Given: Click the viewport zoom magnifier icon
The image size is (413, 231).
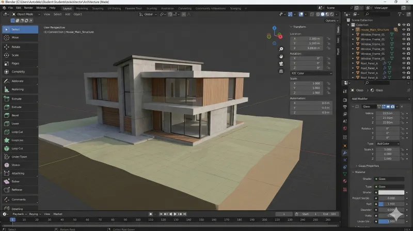Looking at the screenshot, I should (x=281, y=49).
